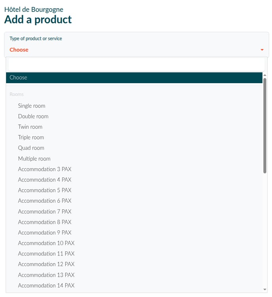Click the dropdown list scrollbar thumb
Screen dimensions: 272x297
pyautogui.click(x=264, y=126)
